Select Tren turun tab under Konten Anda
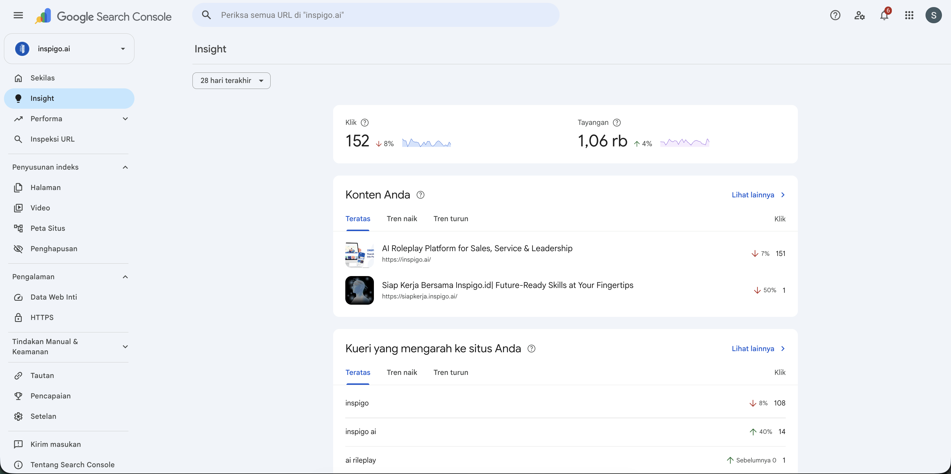This screenshot has width=951, height=474. coord(450,219)
